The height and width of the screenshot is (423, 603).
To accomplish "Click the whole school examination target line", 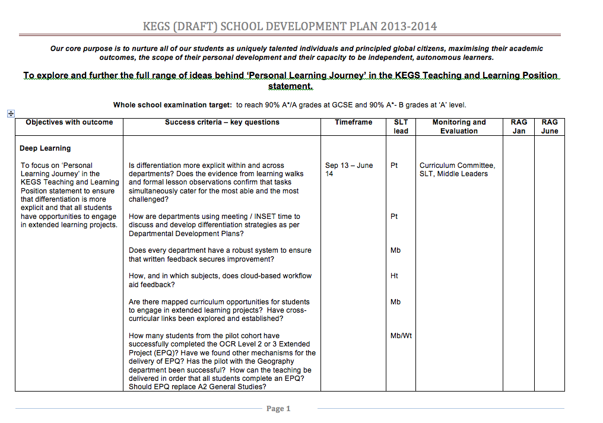I will click(x=290, y=105).
